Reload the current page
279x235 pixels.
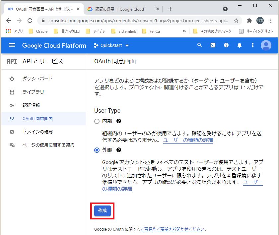[30, 20]
